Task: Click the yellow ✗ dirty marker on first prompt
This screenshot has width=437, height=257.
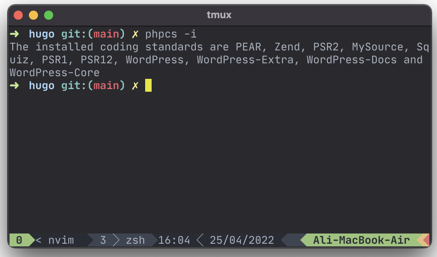Action: click(x=135, y=34)
